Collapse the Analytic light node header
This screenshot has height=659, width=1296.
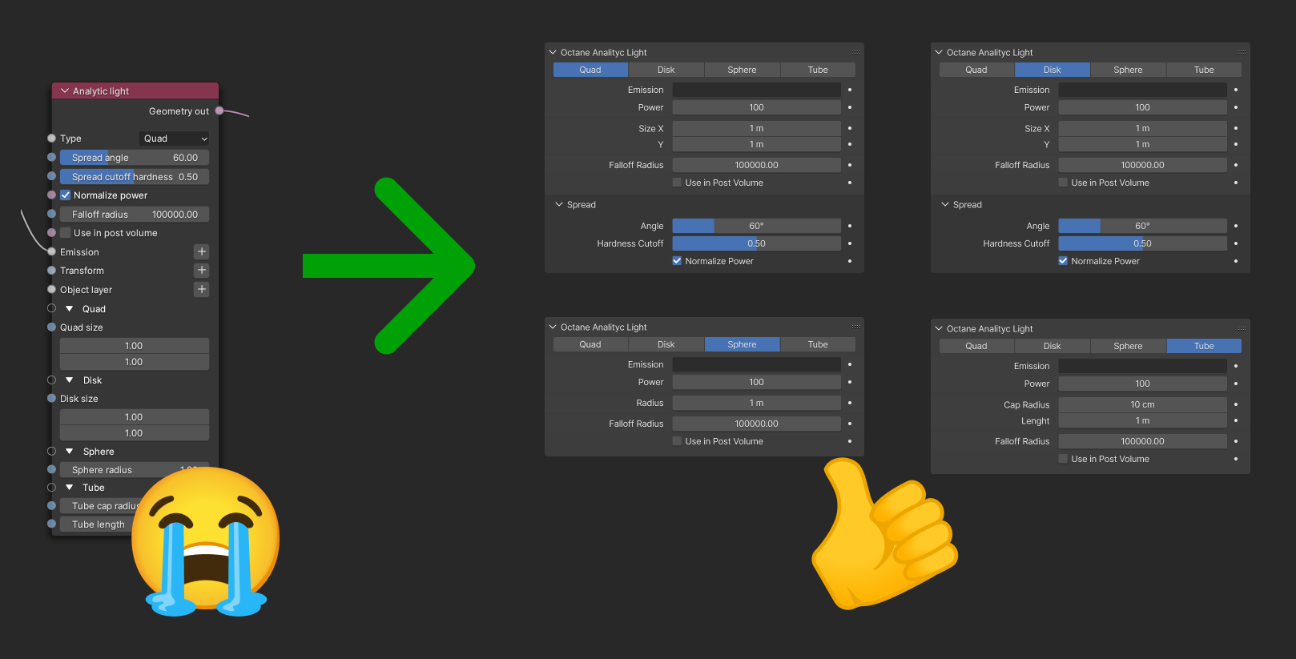pyautogui.click(x=65, y=91)
